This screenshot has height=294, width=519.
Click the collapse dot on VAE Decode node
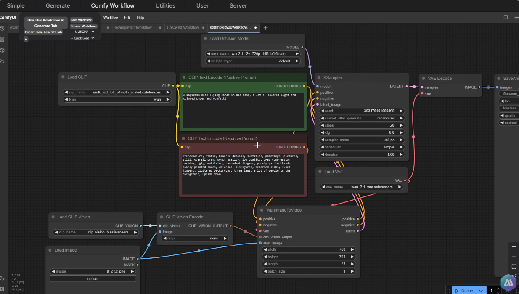coord(424,78)
